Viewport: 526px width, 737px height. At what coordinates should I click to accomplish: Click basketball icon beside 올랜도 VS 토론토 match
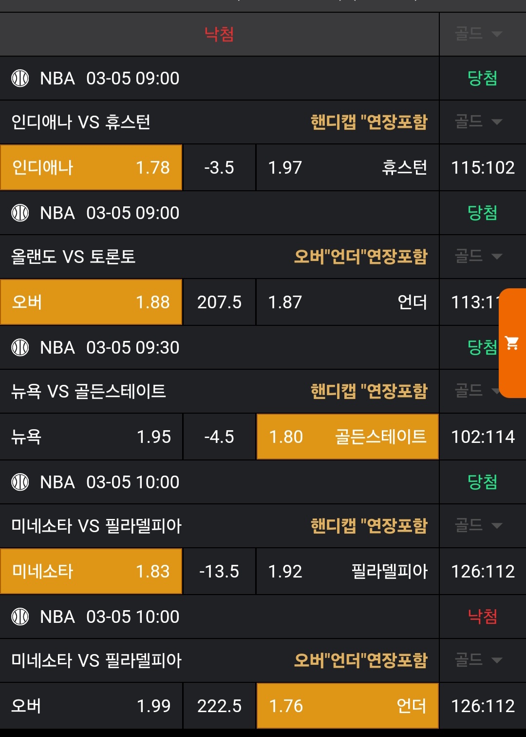coord(20,213)
